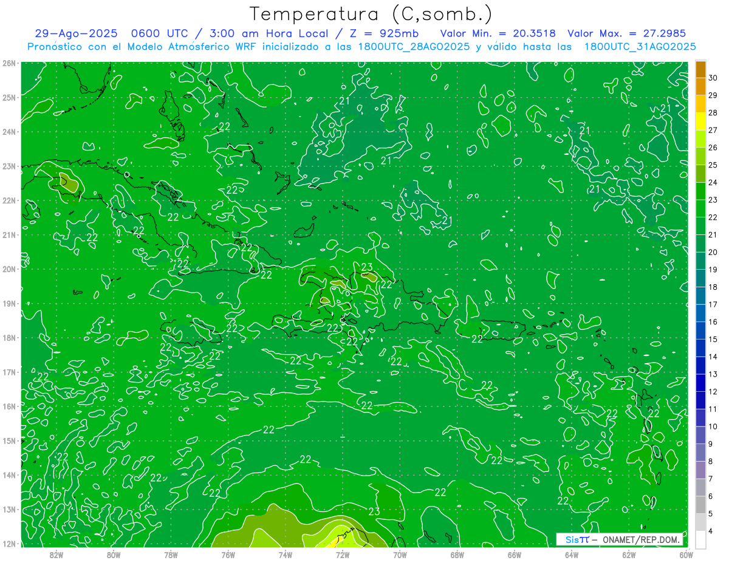Click legend value "16"
The width and height of the screenshot is (729, 563).
coord(713,322)
